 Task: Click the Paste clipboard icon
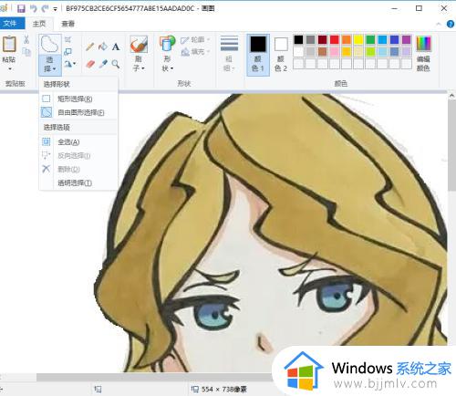tap(9, 44)
